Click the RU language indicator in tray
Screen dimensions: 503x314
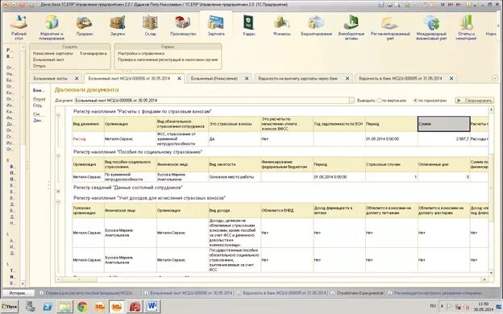pos(433,306)
